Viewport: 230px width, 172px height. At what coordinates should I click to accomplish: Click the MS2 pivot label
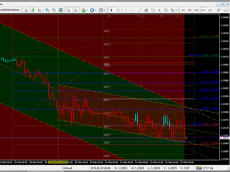tap(107, 135)
